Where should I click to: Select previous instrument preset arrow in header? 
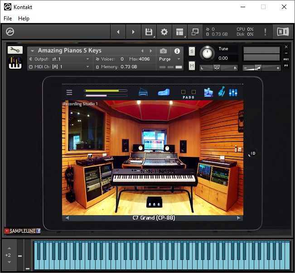pyautogui.click(x=142, y=51)
